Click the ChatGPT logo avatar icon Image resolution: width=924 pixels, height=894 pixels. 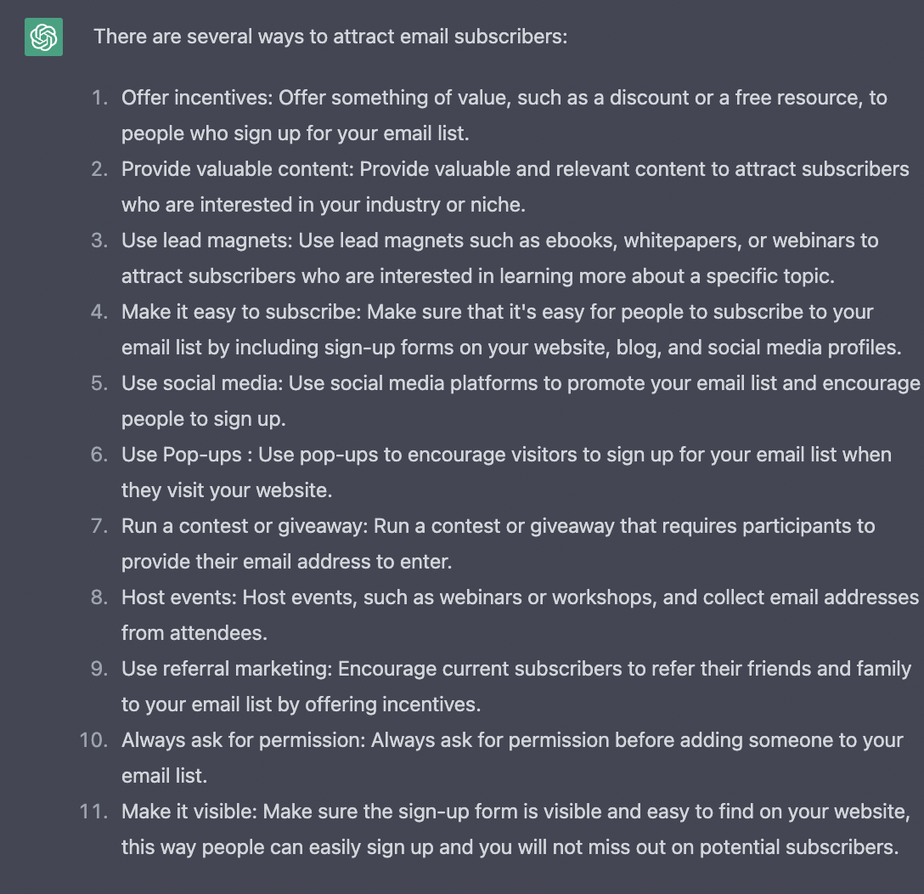click(x=43, y=37)
